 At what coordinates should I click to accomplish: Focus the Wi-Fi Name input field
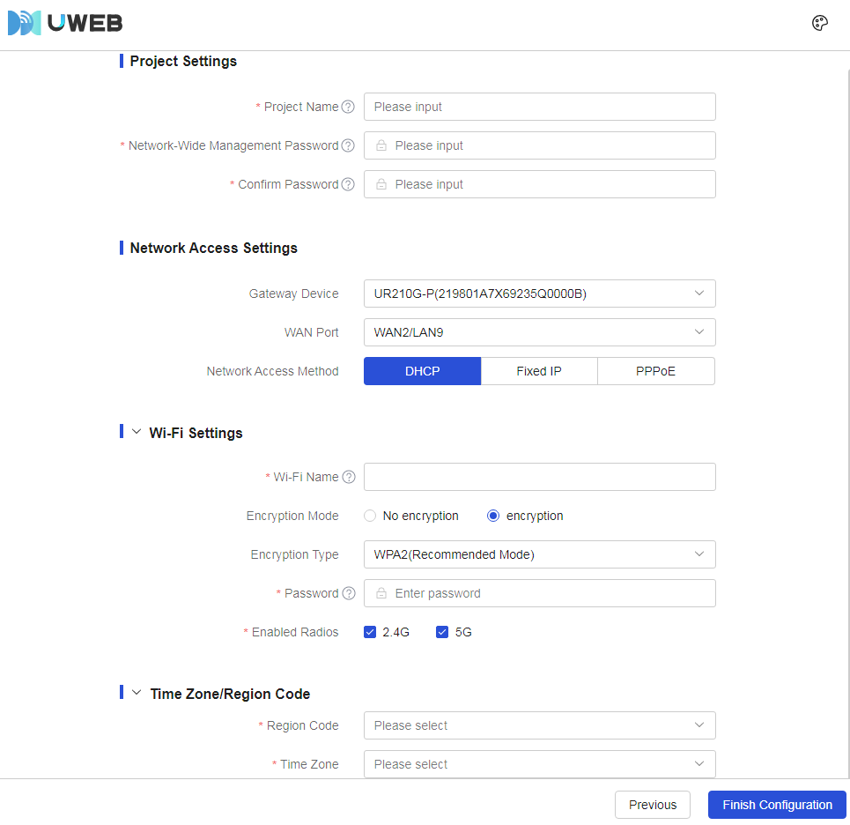[x=539, y=477]
